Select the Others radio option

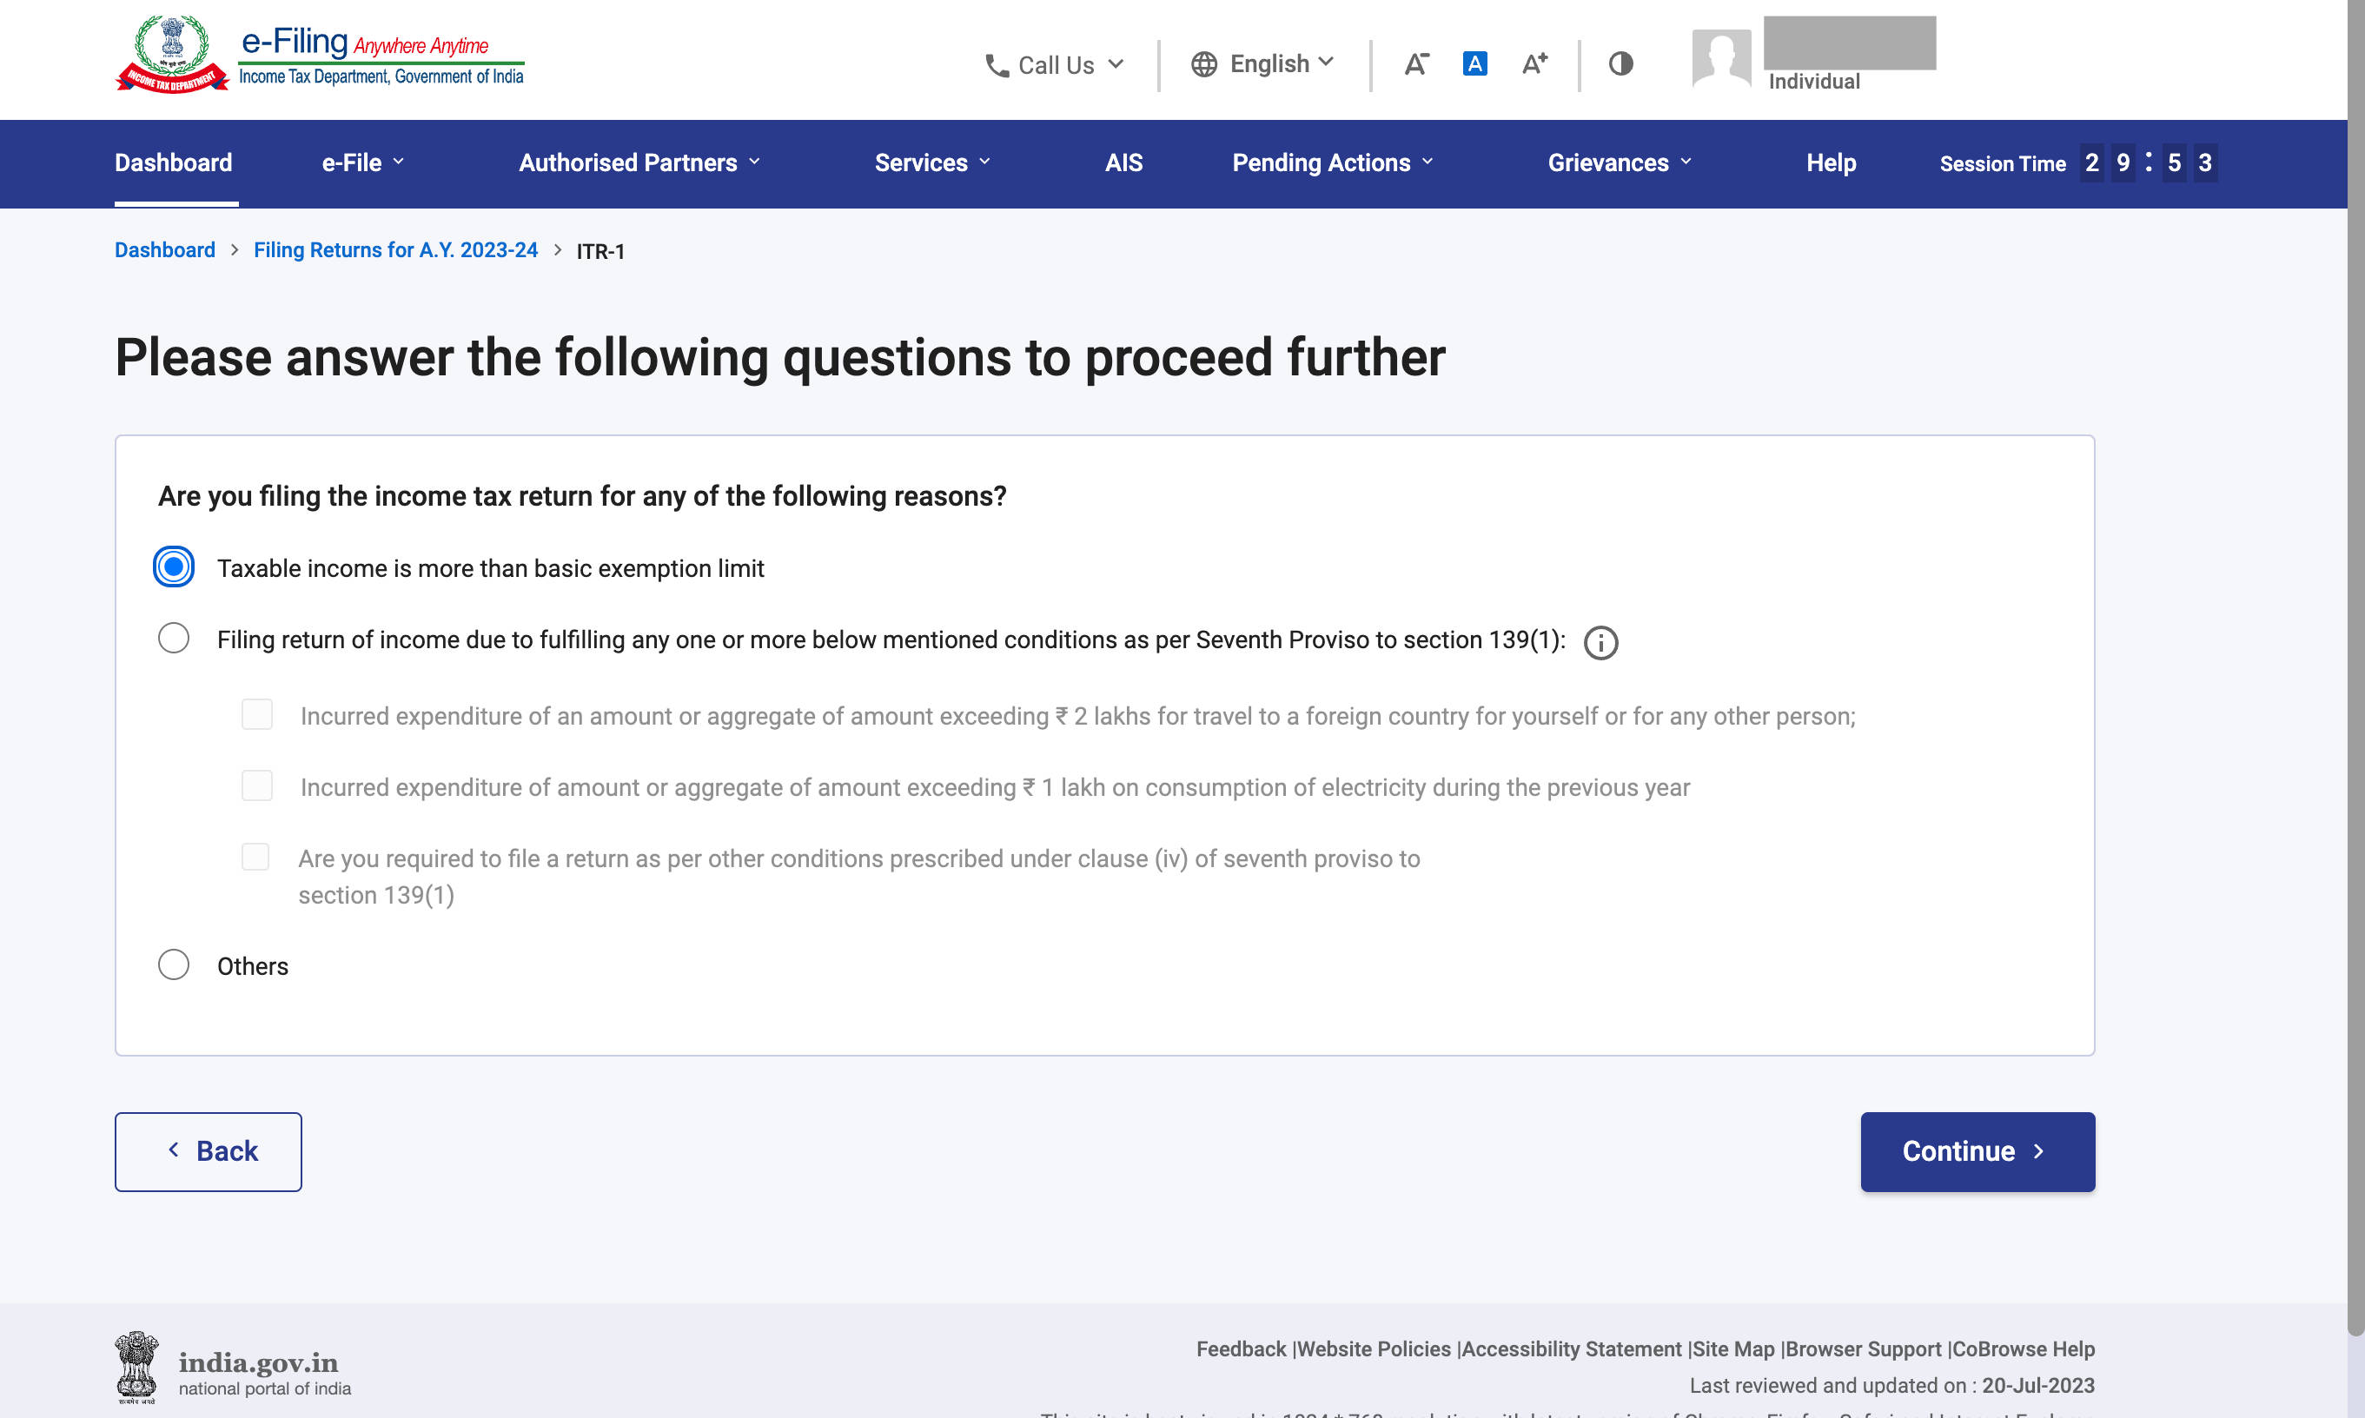174,965
